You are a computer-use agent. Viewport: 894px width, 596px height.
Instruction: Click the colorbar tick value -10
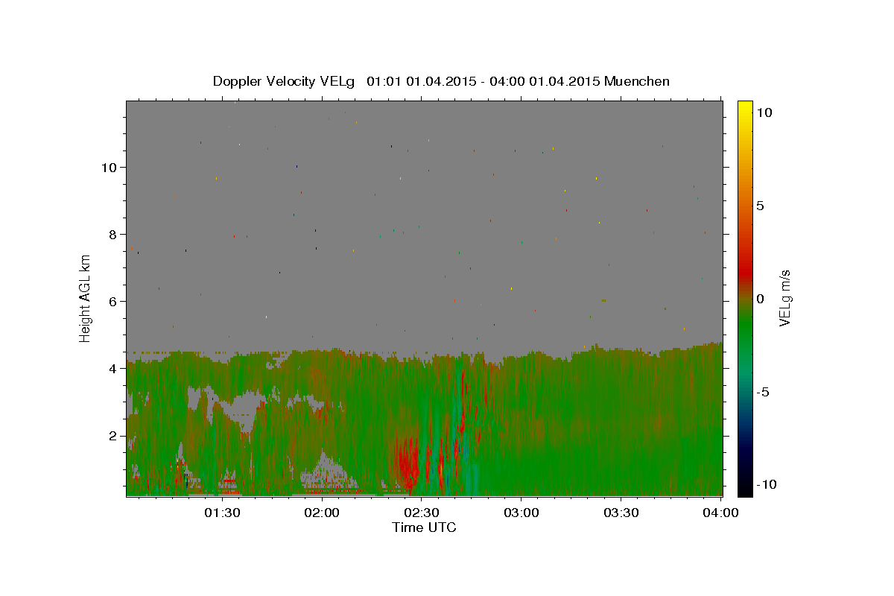pyautogui.click(x=767, y=484)
